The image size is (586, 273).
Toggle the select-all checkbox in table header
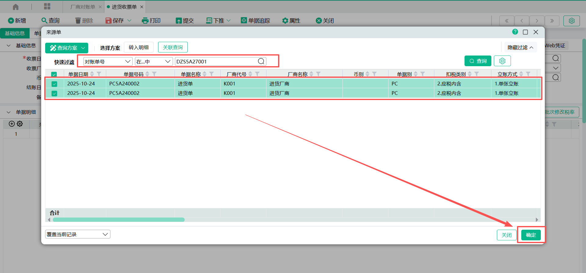54,74
